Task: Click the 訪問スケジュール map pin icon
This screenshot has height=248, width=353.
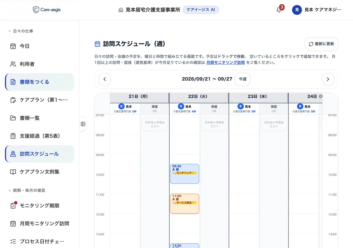Action: [13, 154]
